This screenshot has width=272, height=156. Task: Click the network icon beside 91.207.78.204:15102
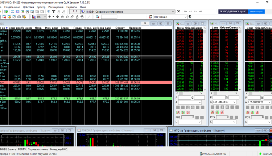pyautogui.click(x=202, y=154)
